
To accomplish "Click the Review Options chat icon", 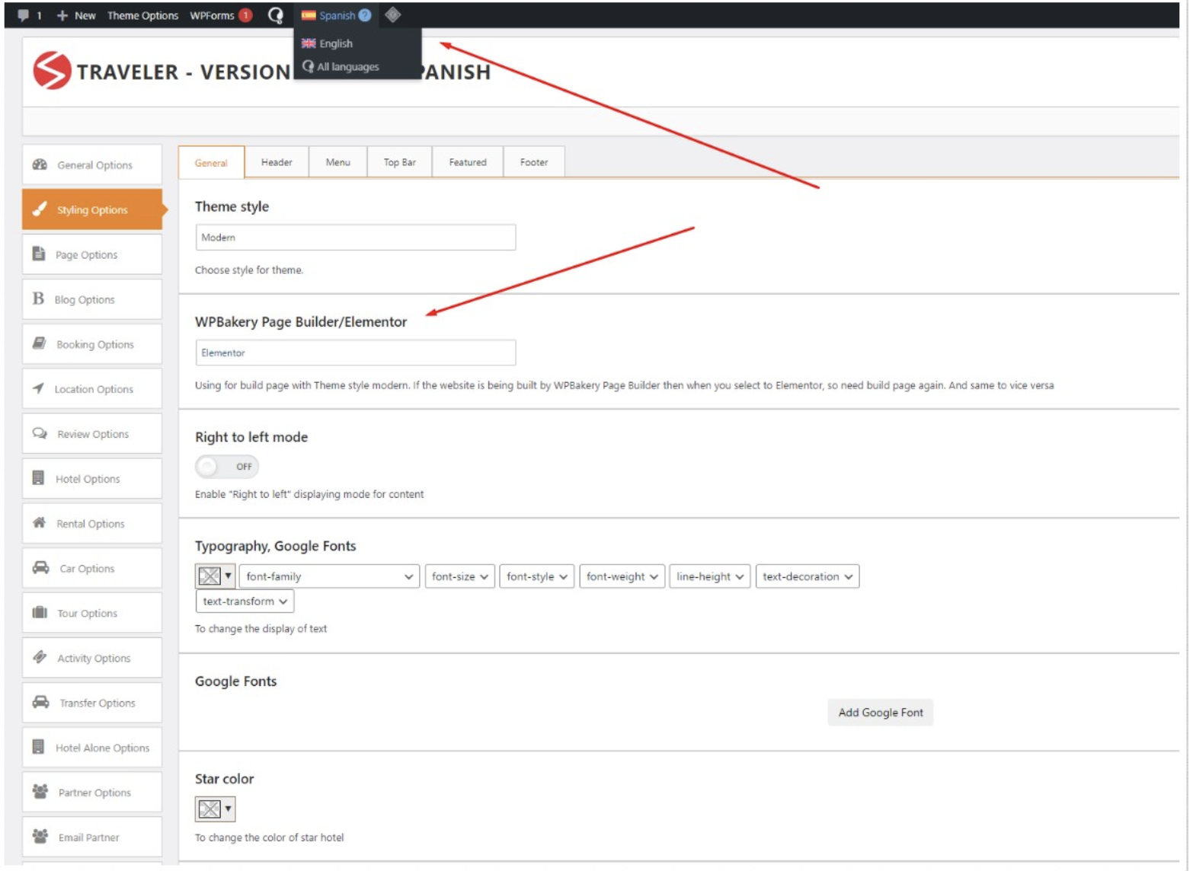I will 40,433.
